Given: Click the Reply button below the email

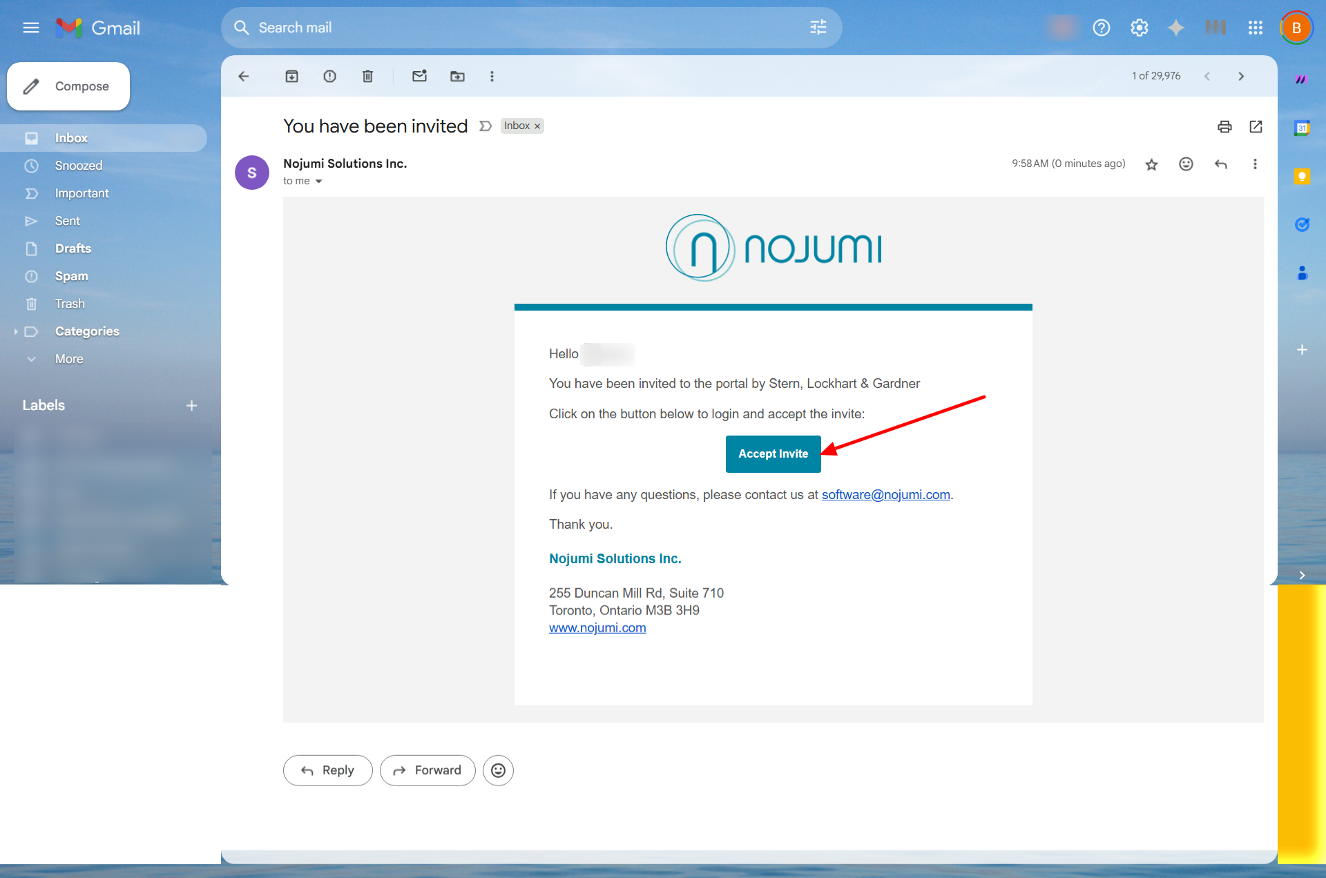Looking at the screenshot, I should pos(328,770).
